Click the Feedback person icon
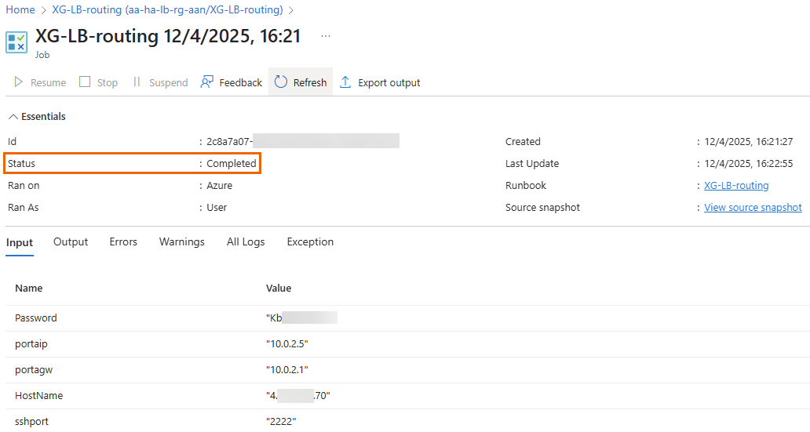 pos(207,82)
